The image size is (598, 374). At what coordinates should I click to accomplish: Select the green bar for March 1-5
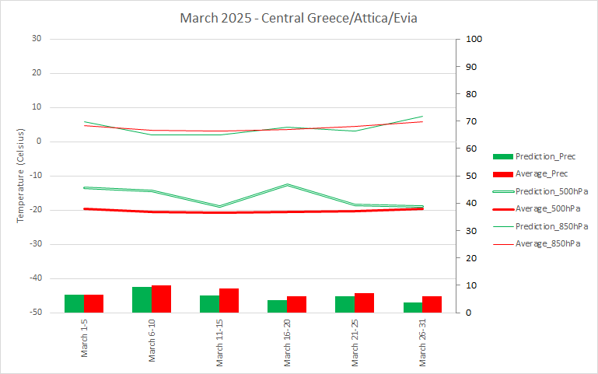click(74, 303)
